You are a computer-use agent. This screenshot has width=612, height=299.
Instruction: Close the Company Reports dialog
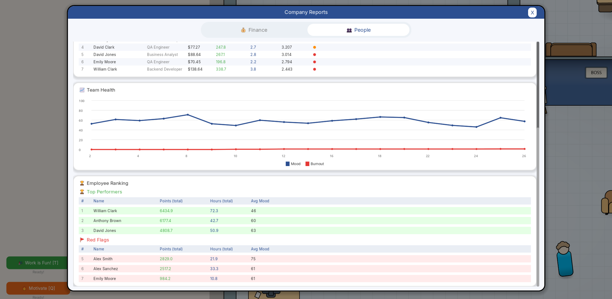tap(532, 12)
